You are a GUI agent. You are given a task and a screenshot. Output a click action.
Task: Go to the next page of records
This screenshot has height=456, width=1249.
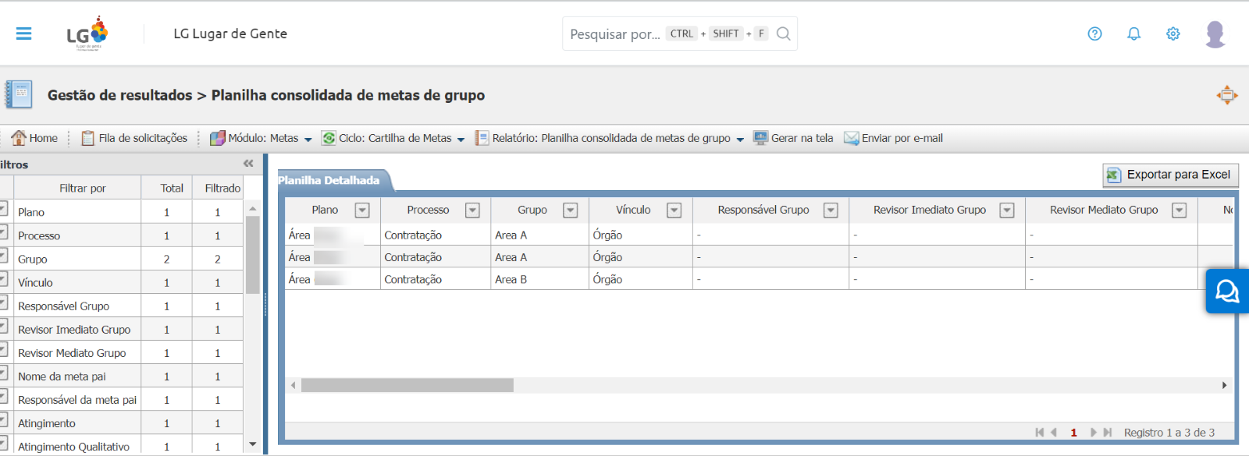coord(1093,433)
